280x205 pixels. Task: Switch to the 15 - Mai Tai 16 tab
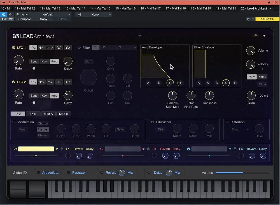pyautogui.click(x=125, y=8)
